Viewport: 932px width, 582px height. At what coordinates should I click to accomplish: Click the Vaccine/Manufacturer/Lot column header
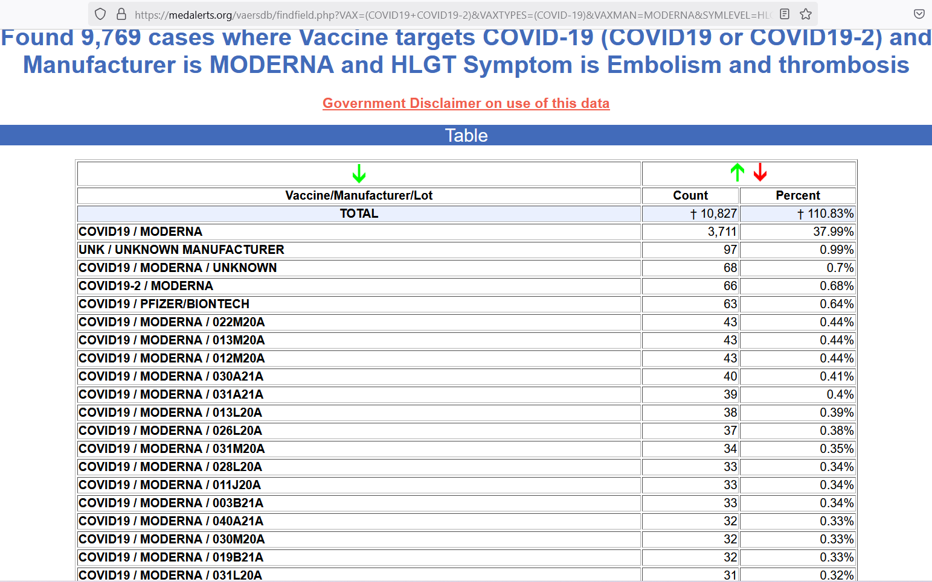pyautogui.click(x=359, y=195)
